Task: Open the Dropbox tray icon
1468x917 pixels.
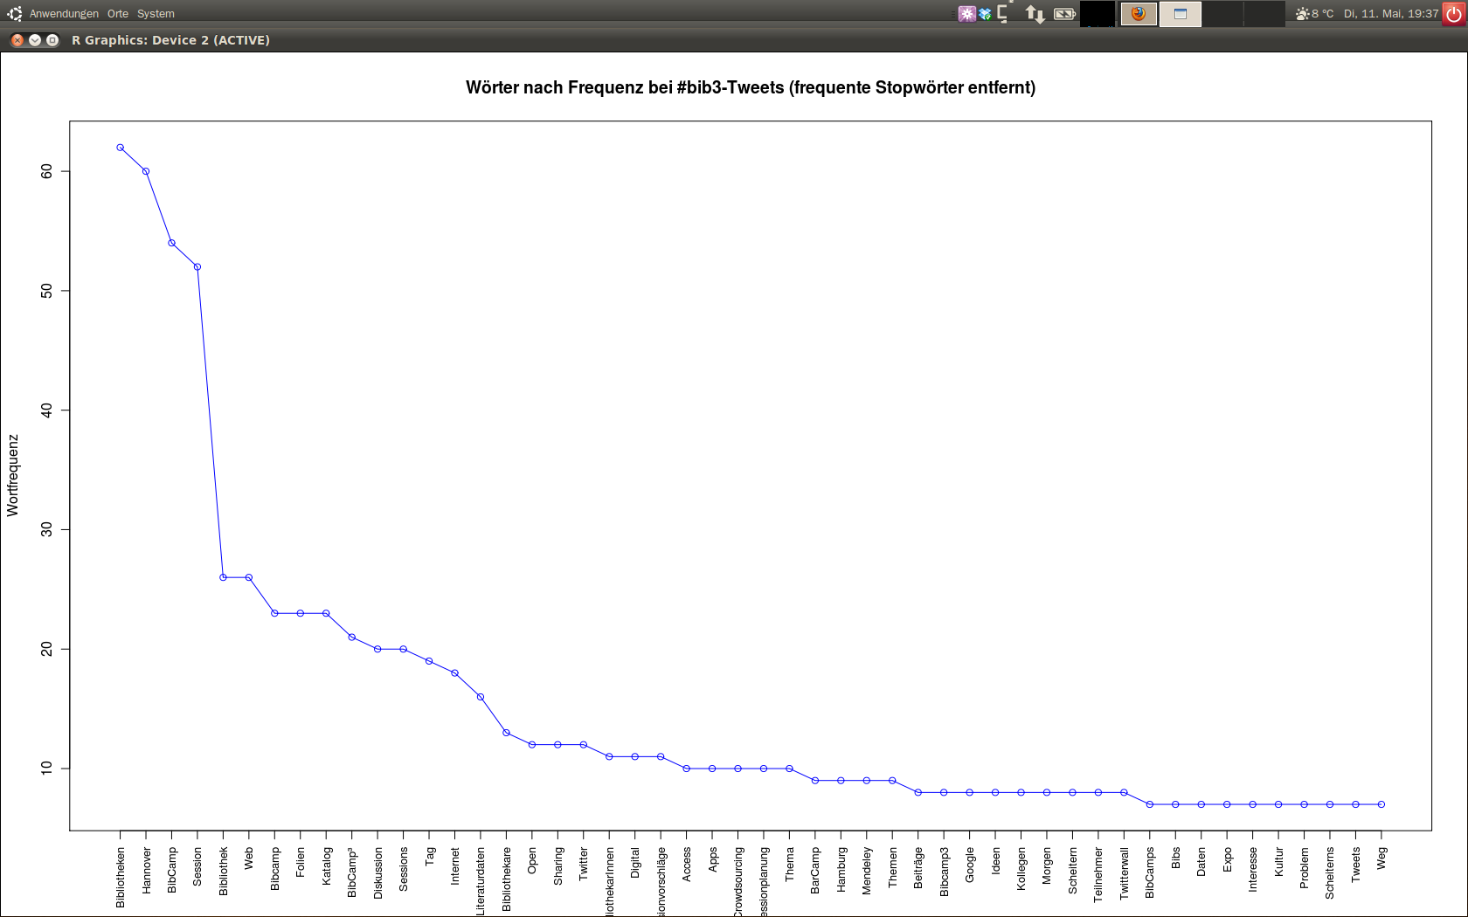Action: [x=985, y=14]
